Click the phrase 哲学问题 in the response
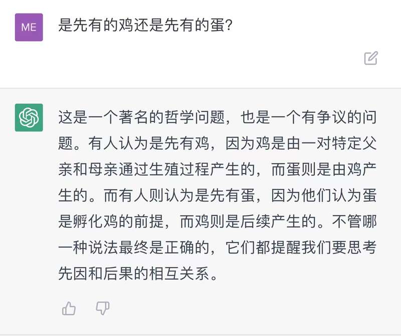Screen dimensions: 401x336 coord(195,117)
